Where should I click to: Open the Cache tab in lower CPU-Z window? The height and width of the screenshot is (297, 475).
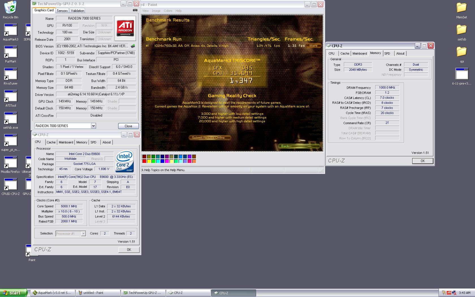click(x=51, y=142)
